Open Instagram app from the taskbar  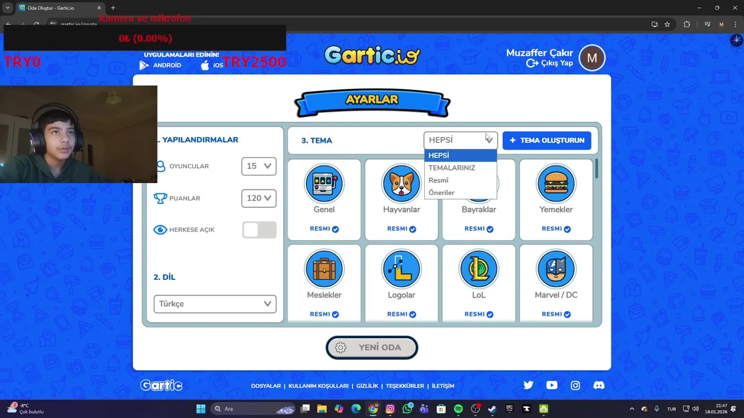[x=390, y=409]
